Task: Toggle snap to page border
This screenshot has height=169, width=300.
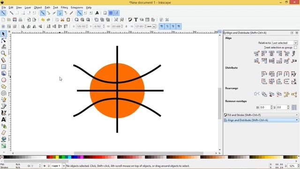Action: pyautogui.click(x=105, y=13)
